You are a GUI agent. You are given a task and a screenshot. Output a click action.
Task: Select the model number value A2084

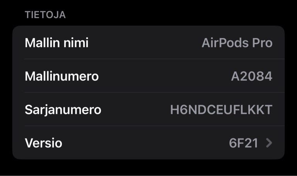[252, 76]
